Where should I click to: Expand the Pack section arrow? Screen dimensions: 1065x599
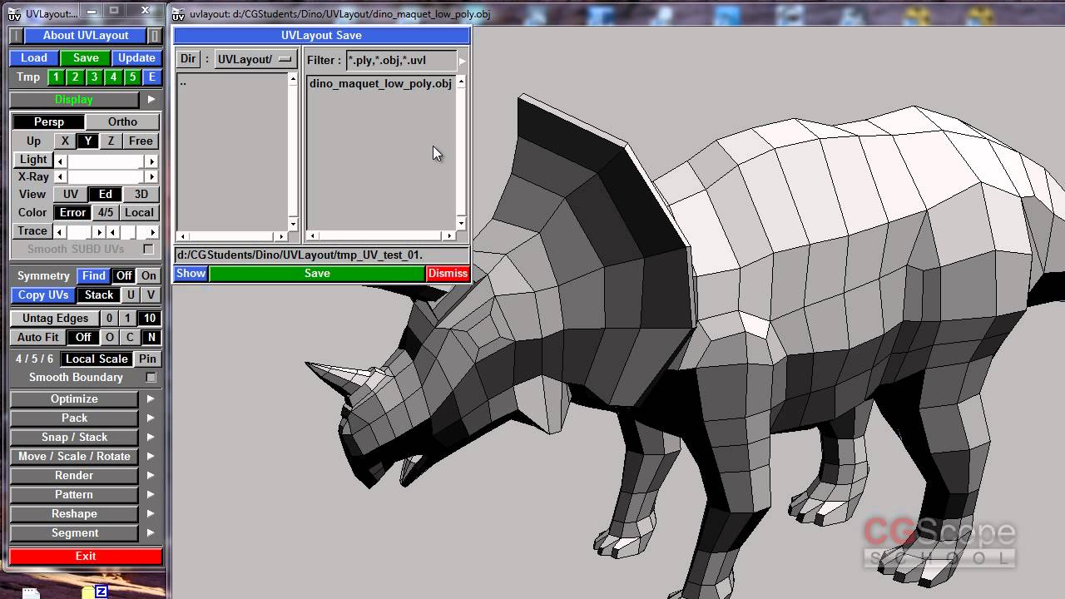(x=151, y=418)
